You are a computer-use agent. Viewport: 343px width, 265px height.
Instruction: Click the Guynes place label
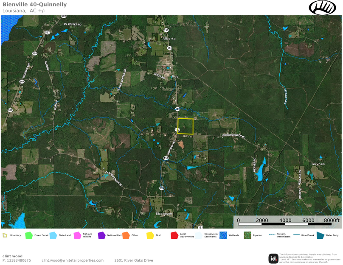318,164
